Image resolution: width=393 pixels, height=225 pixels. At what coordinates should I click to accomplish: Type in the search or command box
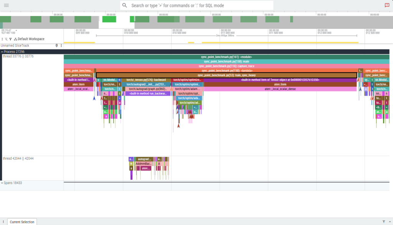tap(200, 6)
